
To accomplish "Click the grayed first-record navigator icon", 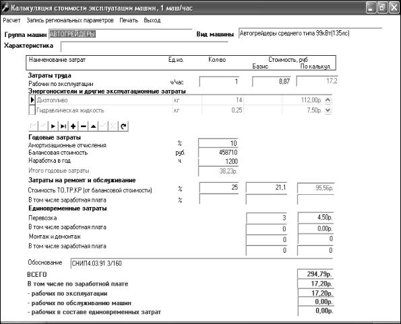I will pos(33,126).
